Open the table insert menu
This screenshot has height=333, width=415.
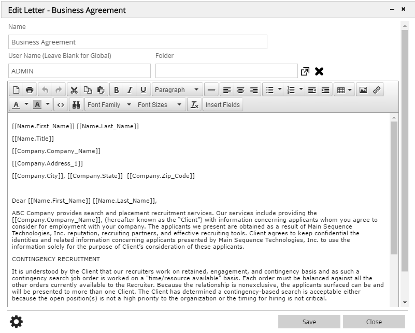coord(344,90)
